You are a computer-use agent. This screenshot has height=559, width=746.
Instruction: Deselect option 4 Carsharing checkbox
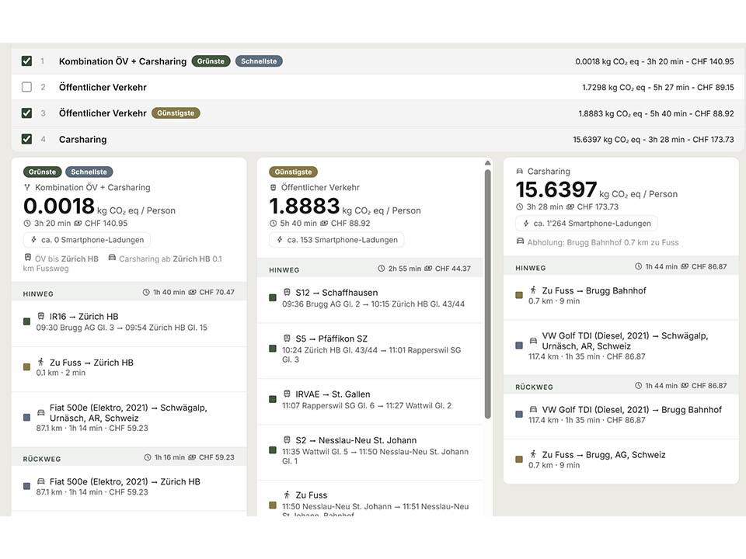[26, 139]
